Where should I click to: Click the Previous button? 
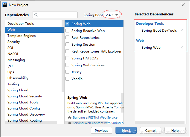tap(101, 131)
